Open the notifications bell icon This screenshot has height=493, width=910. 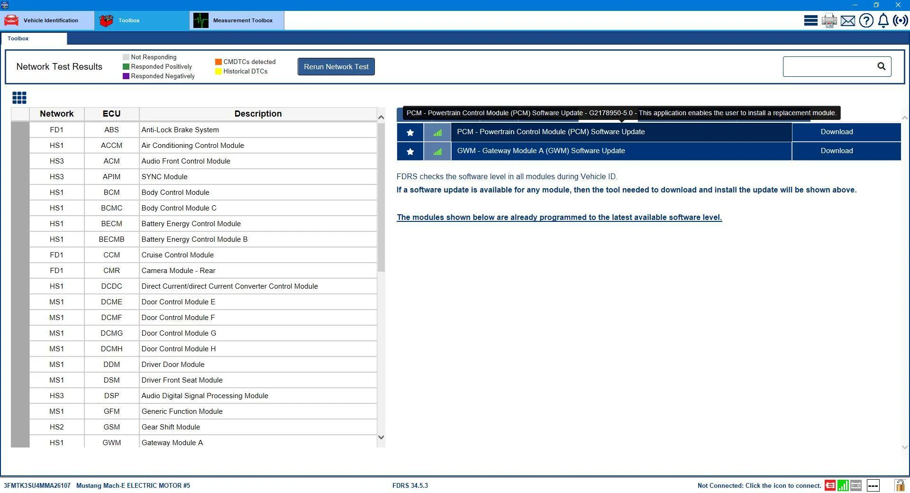883,21
